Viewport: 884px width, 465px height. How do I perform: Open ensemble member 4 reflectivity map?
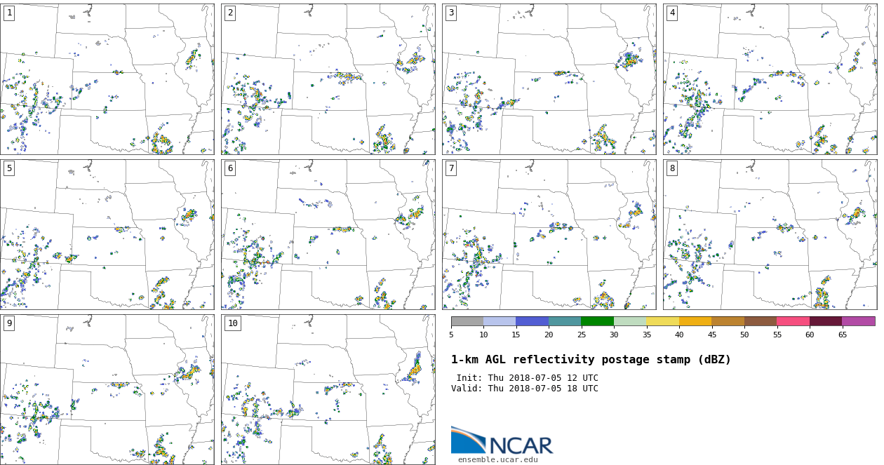click(770, 79)
